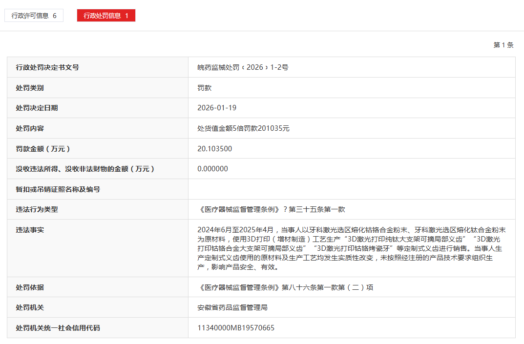Click the 罚款金额（万元） label
Screen dimensions: 524x344
tap(43, 149)
